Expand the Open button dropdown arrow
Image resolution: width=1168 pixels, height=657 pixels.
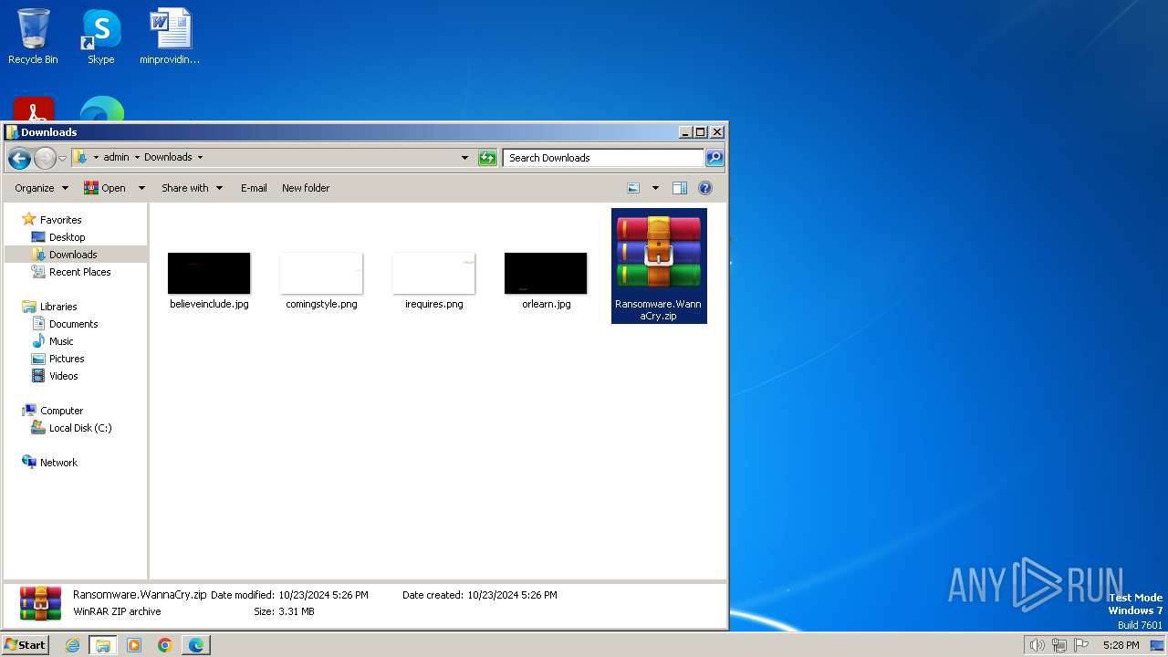coord(141,188)
